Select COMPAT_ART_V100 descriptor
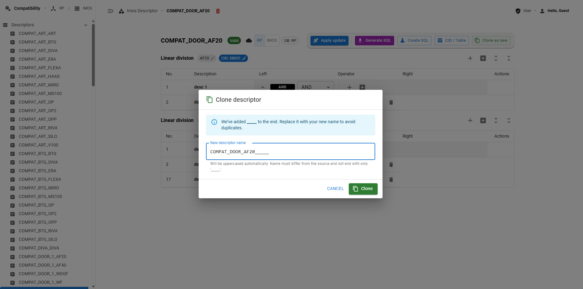The image size is (583, 289). point(39,145)
